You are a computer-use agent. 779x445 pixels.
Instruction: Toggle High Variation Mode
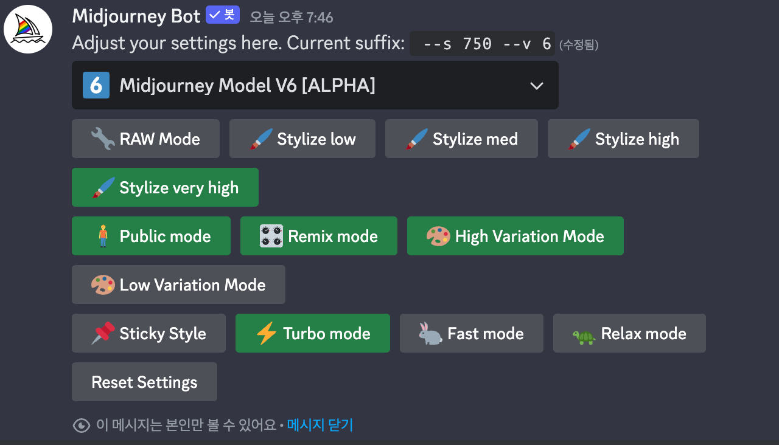[x=515, y=236]
